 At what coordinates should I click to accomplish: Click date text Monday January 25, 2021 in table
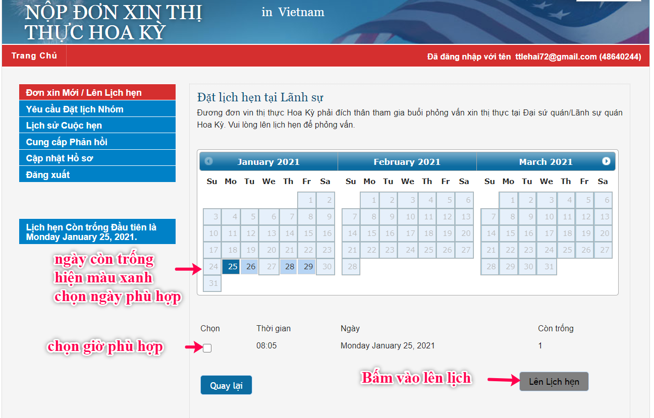click(388, 346)
